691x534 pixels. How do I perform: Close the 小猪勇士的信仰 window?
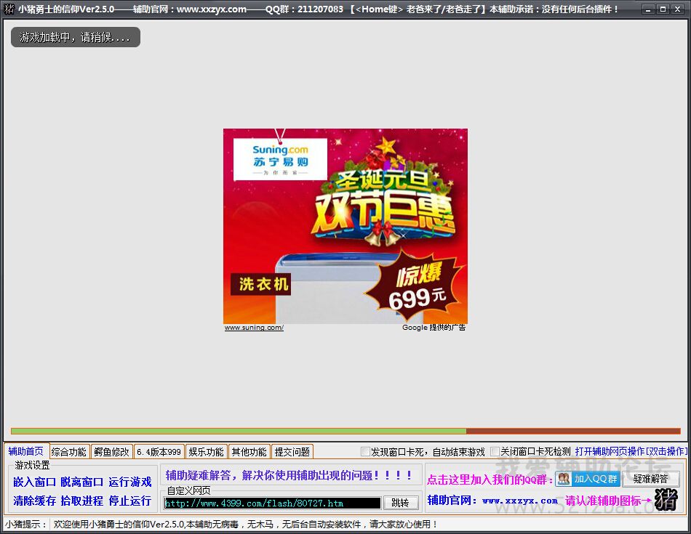[x=678, y=9]
